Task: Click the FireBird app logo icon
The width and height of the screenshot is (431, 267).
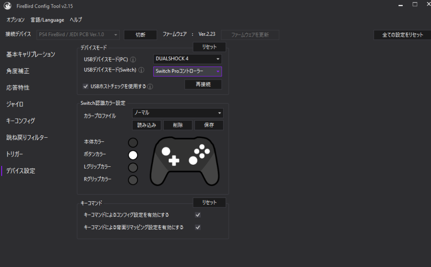Action: point(7,6)
